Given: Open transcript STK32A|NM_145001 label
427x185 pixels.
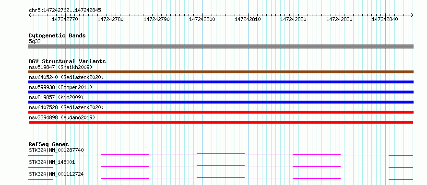Looking at the screenshot, I should (52, 162).
